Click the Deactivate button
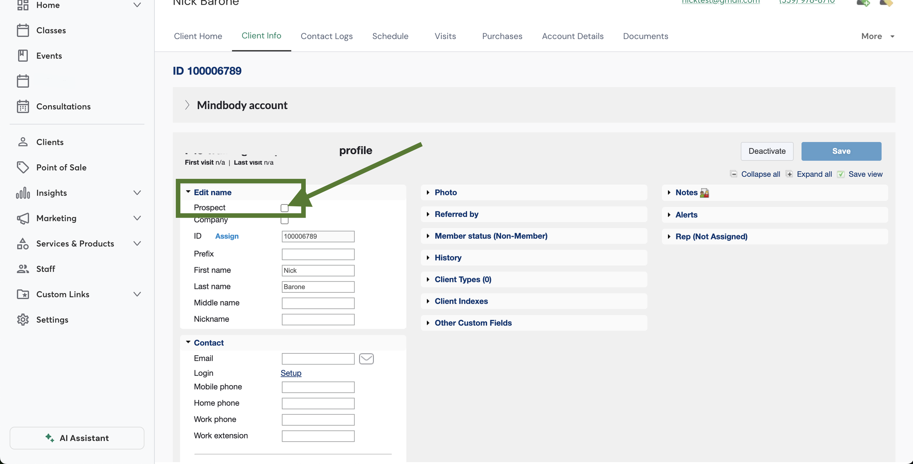Viewport: 913px width, 464px height. 767,151
